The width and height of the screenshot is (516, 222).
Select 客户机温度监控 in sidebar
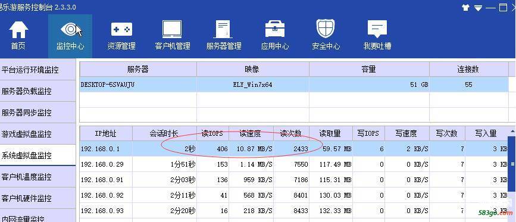[x=38, y=177]
